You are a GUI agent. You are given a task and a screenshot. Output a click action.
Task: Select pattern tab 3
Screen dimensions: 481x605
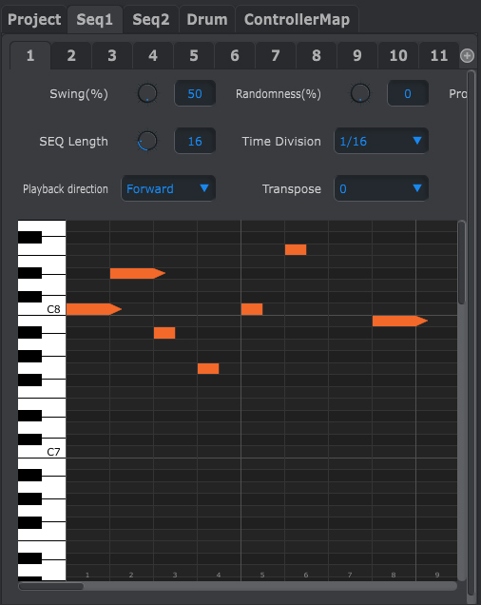[112, 55]
